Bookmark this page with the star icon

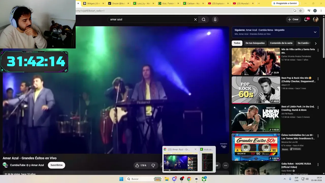tap(300, 11)
